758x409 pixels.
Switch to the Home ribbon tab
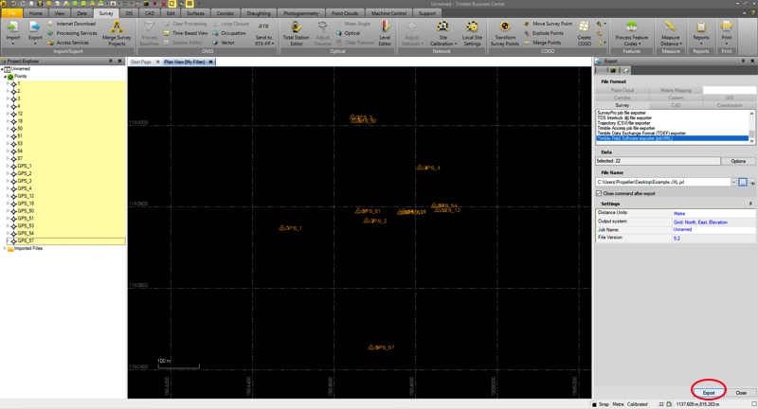point(36,13)
